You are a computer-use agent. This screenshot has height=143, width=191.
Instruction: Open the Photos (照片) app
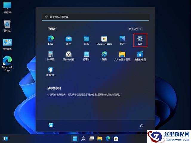pos(122,40)
